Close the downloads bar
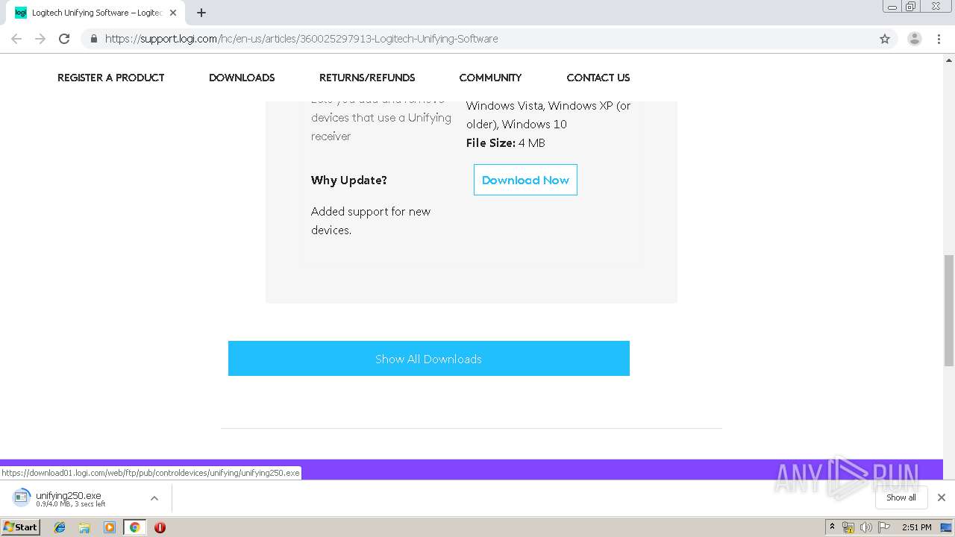955x537 pixels. point(942,497)
